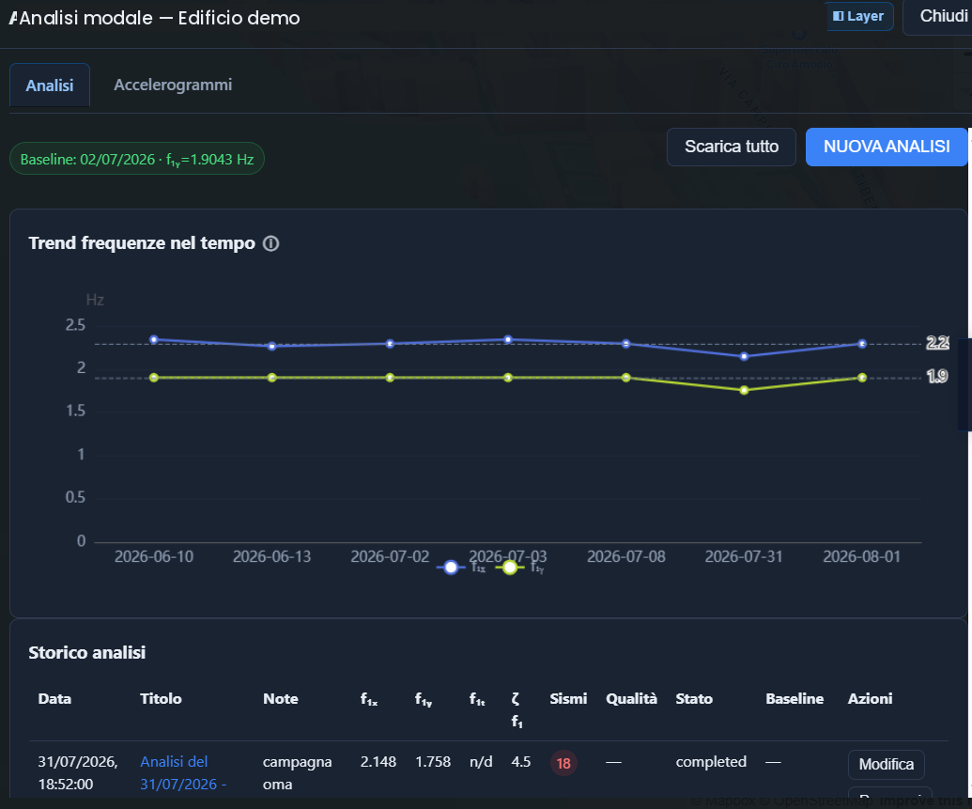This screenshot has width=972, height=809.
Task: Click the Titolo column header
Action: click(161, 698)
